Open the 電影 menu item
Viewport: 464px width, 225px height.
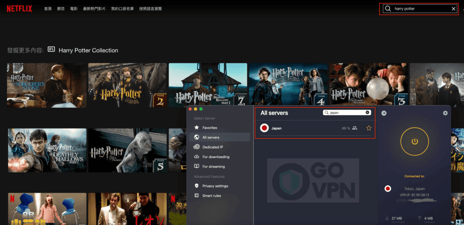(74, 9)
